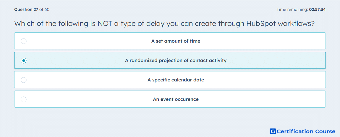Viewport: 340px width, 137px height.
Task: Mark the 'An event occurence' radio button
Action: (24, 99)
